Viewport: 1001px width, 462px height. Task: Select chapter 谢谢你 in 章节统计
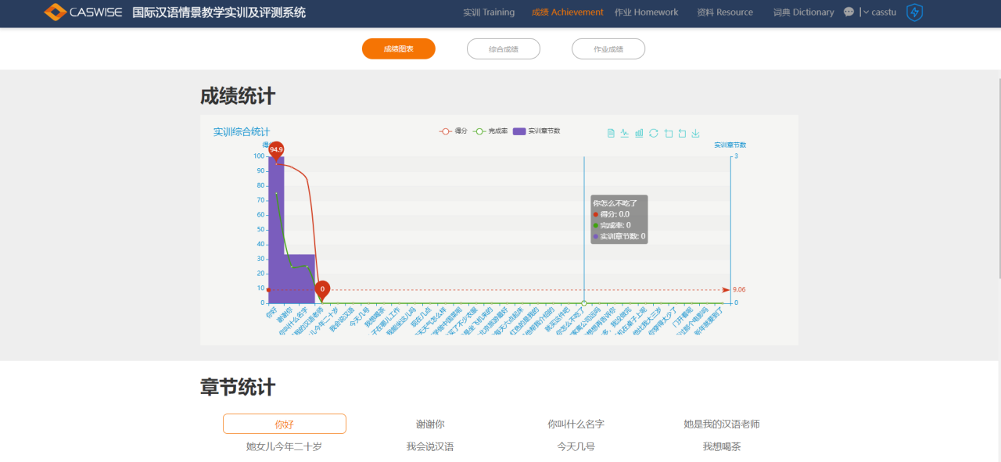click(x=430, y=424)
